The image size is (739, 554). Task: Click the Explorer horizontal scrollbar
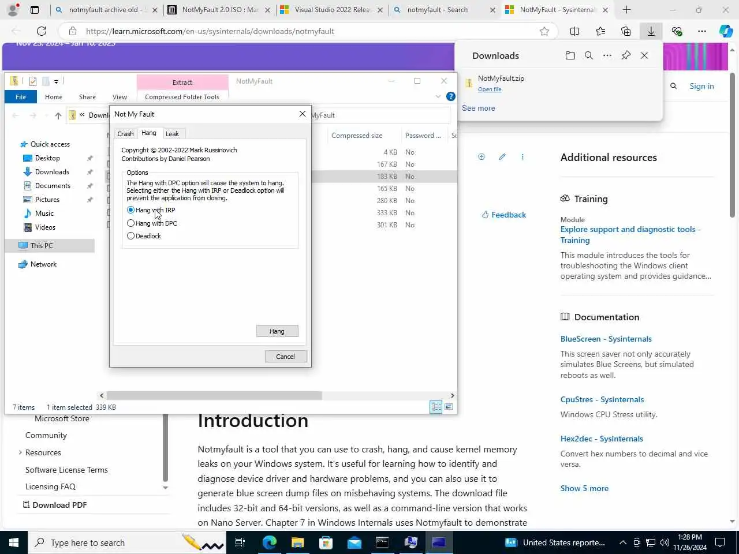214,396
